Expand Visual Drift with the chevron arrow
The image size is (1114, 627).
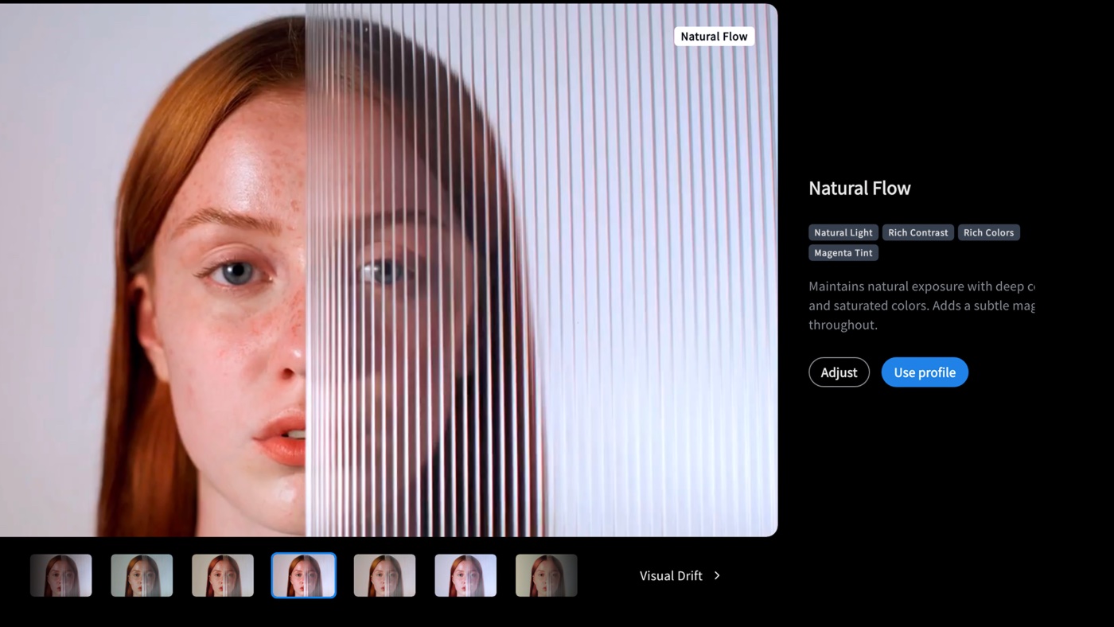click(717, 575)
